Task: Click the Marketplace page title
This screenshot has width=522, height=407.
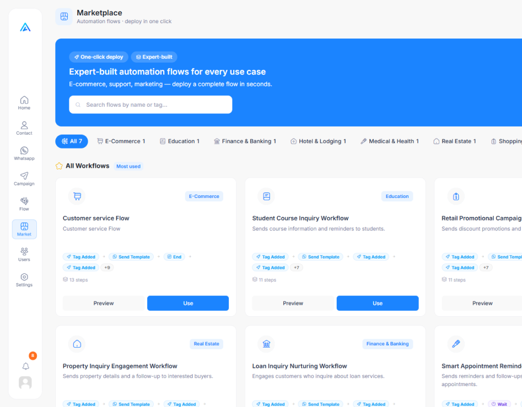Action: [99, 13]
